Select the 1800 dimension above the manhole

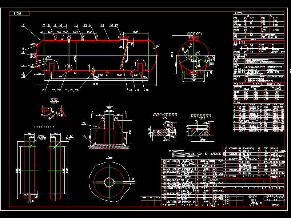tap(135, 32)
